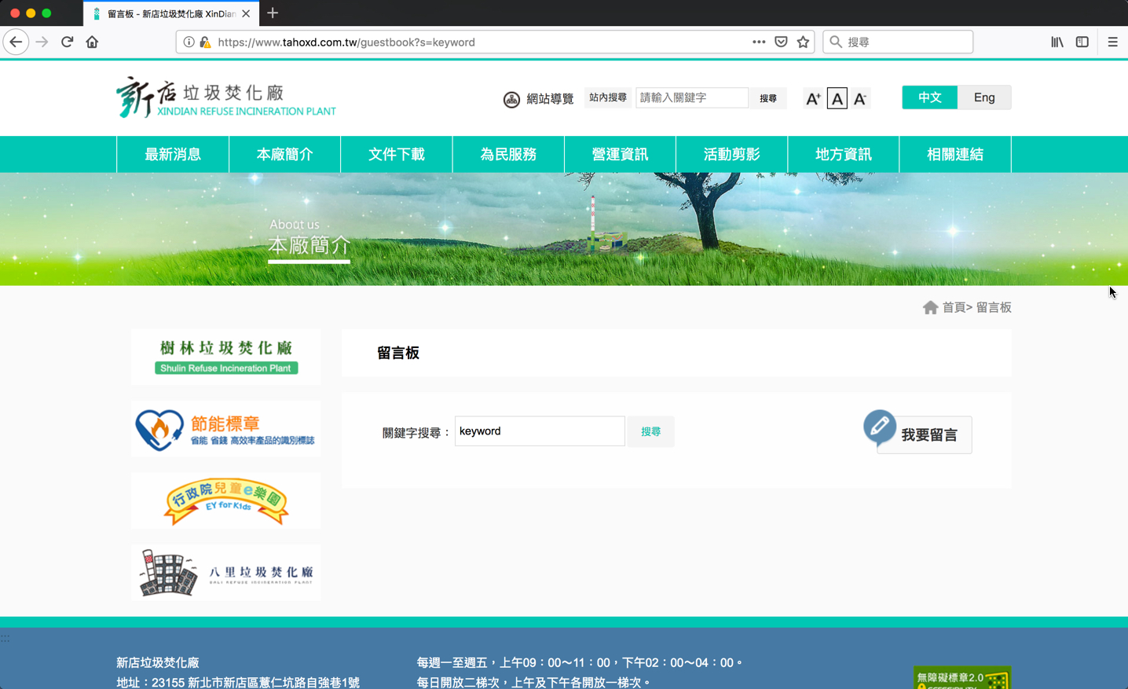Reload the current page
This screenshot has height=689, width=1128.
[68, 42]
